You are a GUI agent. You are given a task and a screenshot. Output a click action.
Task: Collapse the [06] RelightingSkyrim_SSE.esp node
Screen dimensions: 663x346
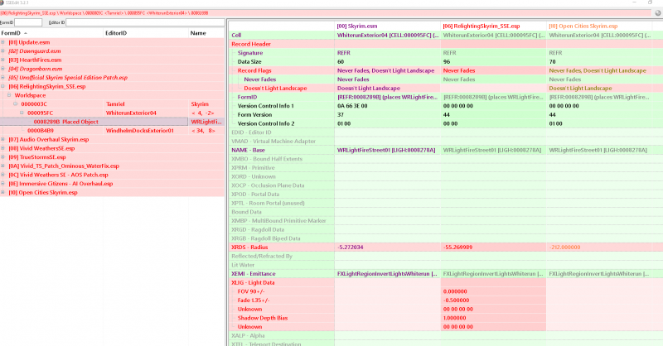pyautogui.click(x=2, y=87)
